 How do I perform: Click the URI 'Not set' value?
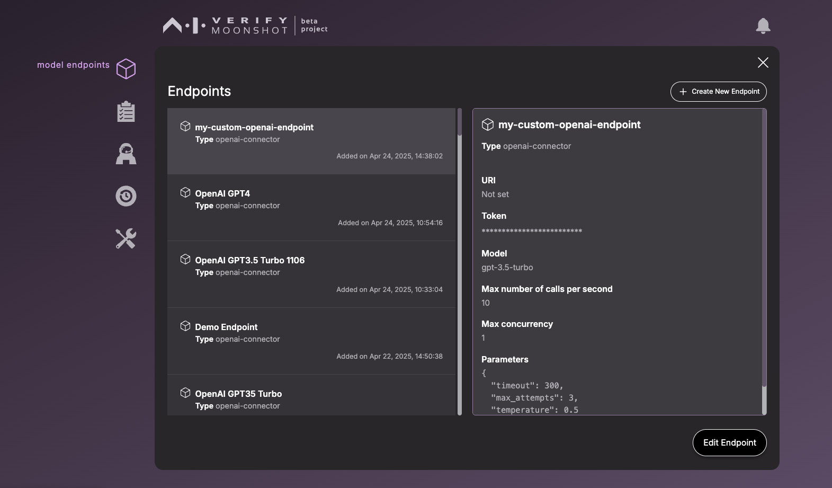point(495,194)
